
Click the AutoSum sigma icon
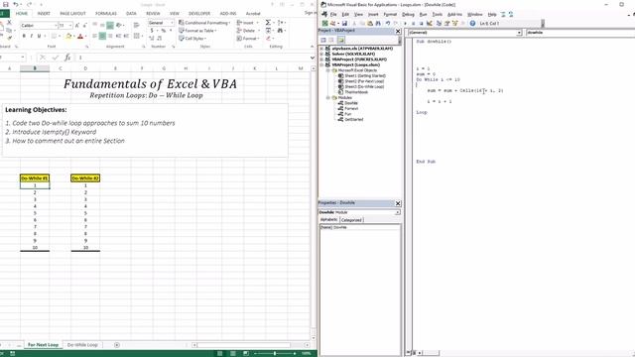click(268, 23)
